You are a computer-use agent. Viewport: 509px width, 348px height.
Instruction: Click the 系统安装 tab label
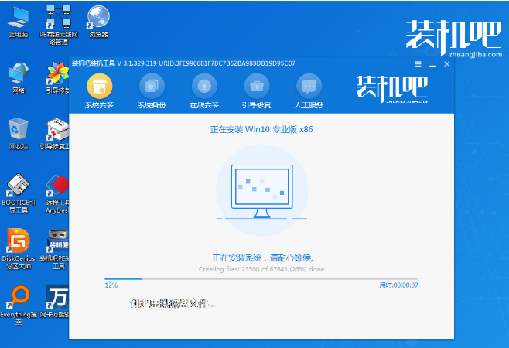point(99,105)
